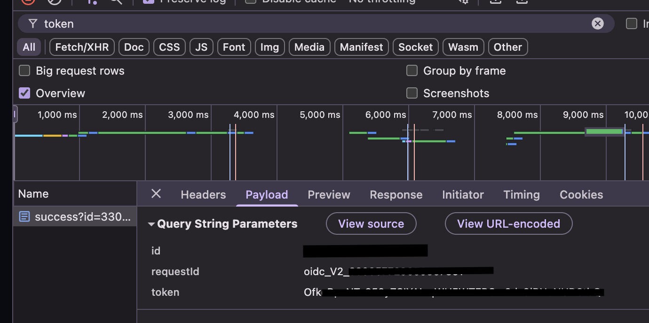
Task: Click the 'View source' button
Action: 371,223
